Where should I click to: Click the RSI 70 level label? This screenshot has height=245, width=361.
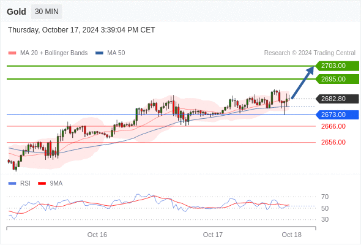(x=325, y=197)
